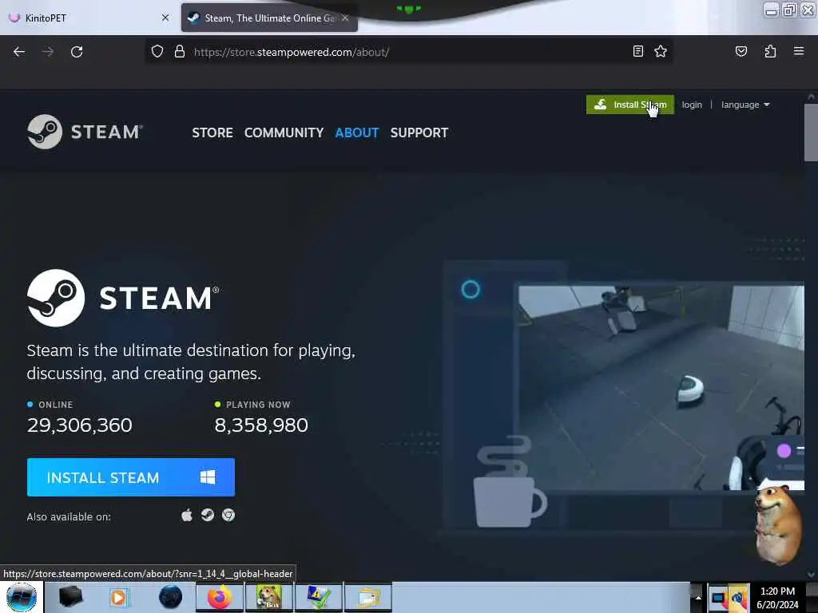Open the browser extensions puzzle icon
Screen dimensions: 818x613
click(770, 51)
